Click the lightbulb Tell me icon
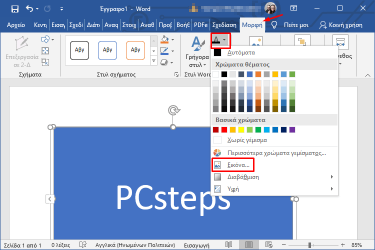Image resolution: width=375 pixels, height=250 pixels. tap(274, 25)
